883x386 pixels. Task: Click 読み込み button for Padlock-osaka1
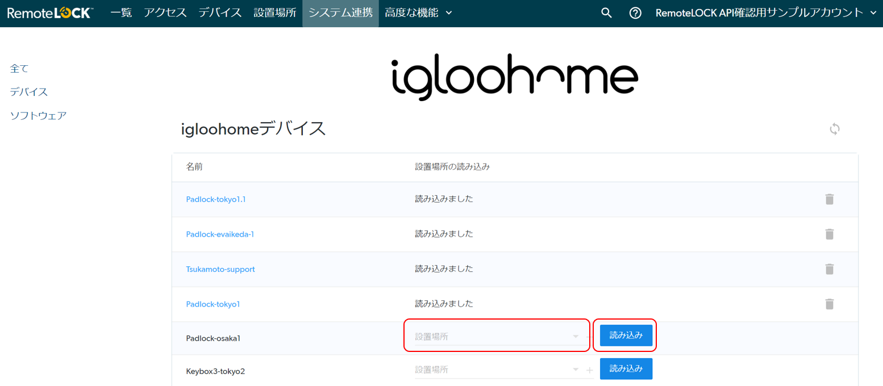(626, 335)
